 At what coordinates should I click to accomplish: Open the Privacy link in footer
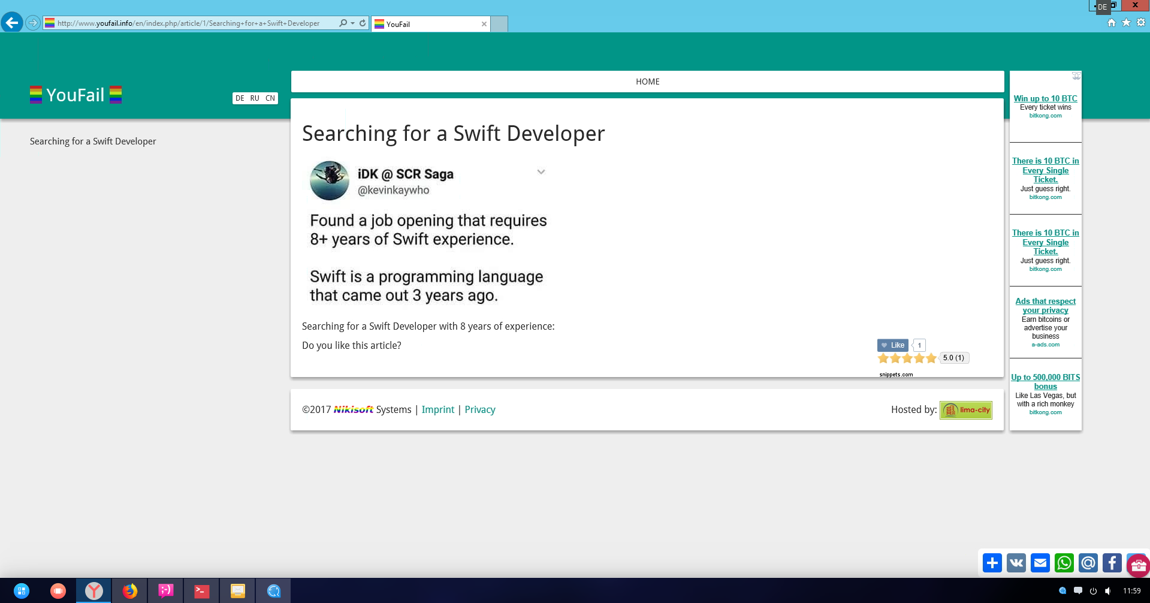(479, 409)
